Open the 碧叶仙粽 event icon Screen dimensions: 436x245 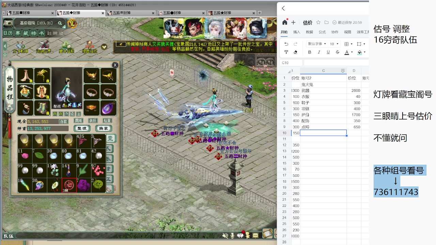[x=66, y=47]
